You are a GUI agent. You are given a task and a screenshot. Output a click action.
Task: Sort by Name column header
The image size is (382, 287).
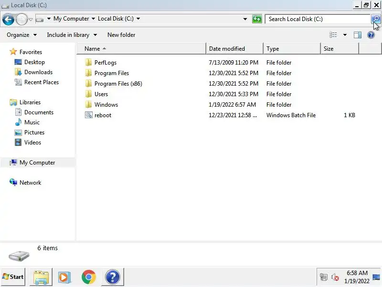[141, 49]
